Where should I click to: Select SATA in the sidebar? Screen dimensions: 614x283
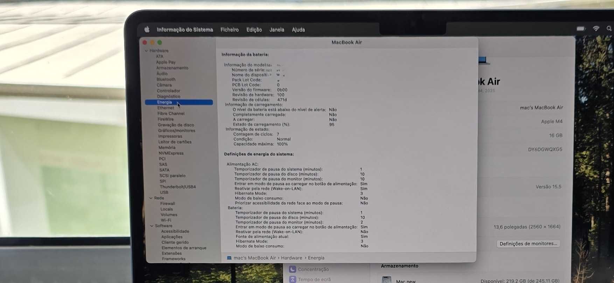pos(164,170)
